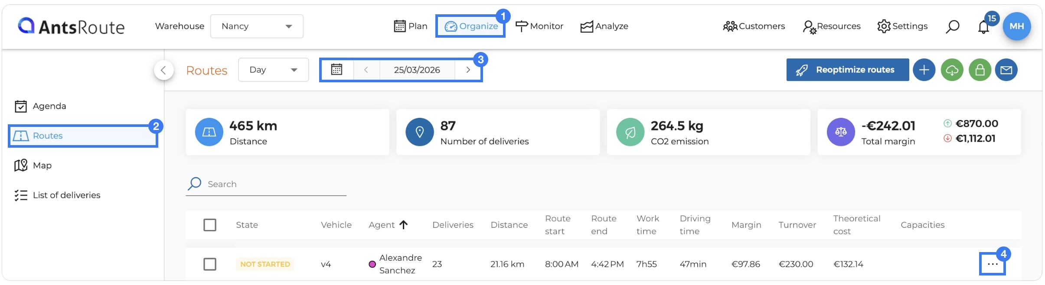Sort by Route start column header

click(558, 225)
